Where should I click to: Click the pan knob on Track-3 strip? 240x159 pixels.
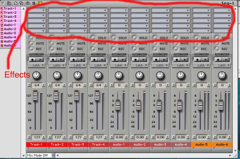[78, 75]
